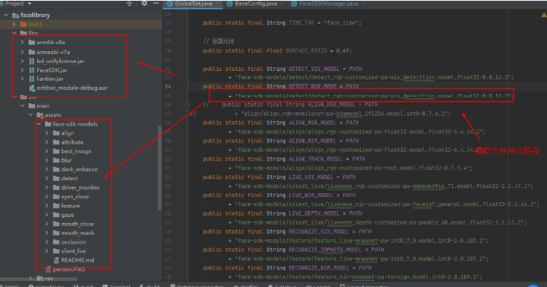Click the Java class icon on GlobalSet.java tab
547x287 pixels.
170,4
